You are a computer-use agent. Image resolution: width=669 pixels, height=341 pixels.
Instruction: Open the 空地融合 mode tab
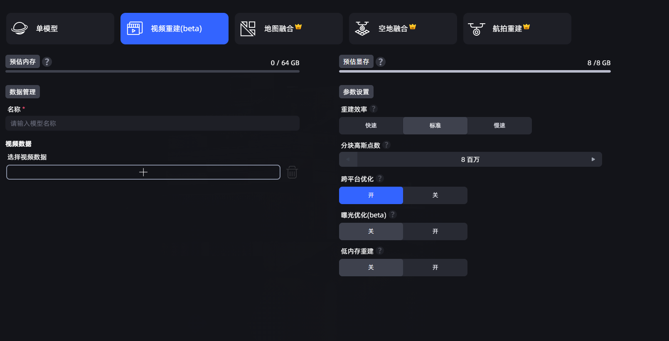[403, 29]
